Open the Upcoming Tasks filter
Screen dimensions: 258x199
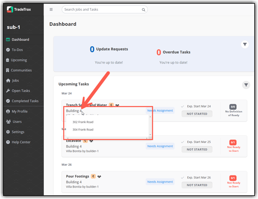click(x=246, y=85)
